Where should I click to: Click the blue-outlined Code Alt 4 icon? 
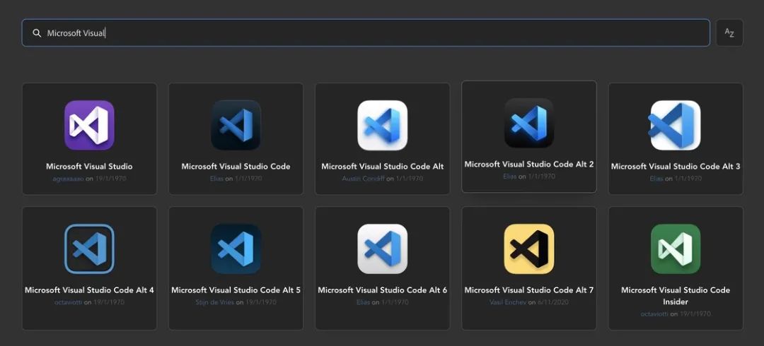point(89,249)
